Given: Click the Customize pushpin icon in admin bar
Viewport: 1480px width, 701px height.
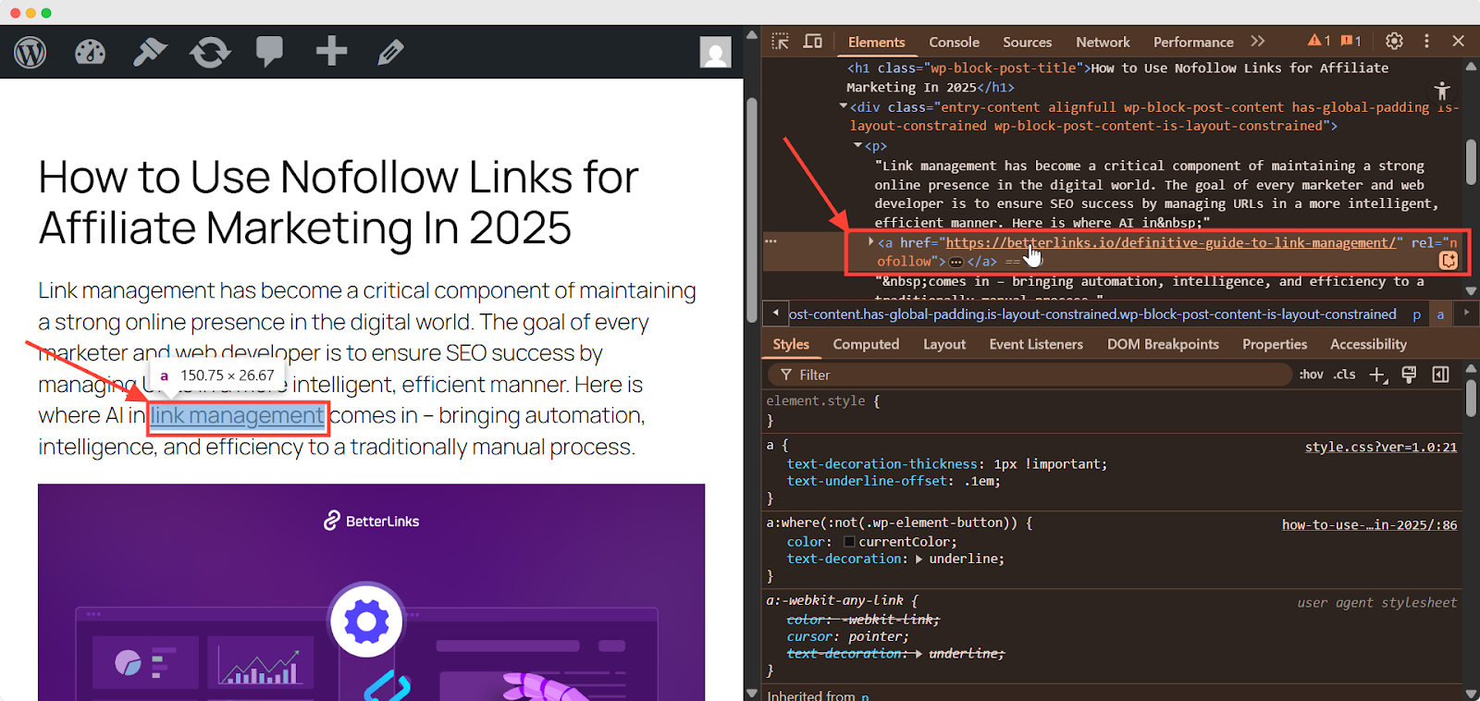Looking at the screenshot, I should point(150,52).
